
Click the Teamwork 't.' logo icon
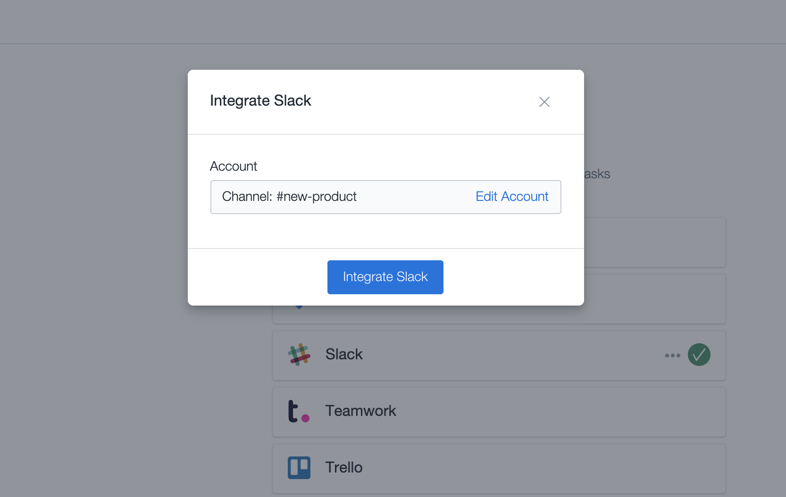pyautogui.click(x=299, y=411)
